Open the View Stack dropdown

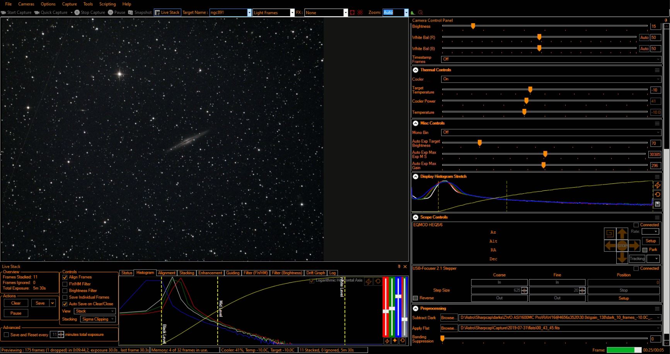[x=95, y=311]
